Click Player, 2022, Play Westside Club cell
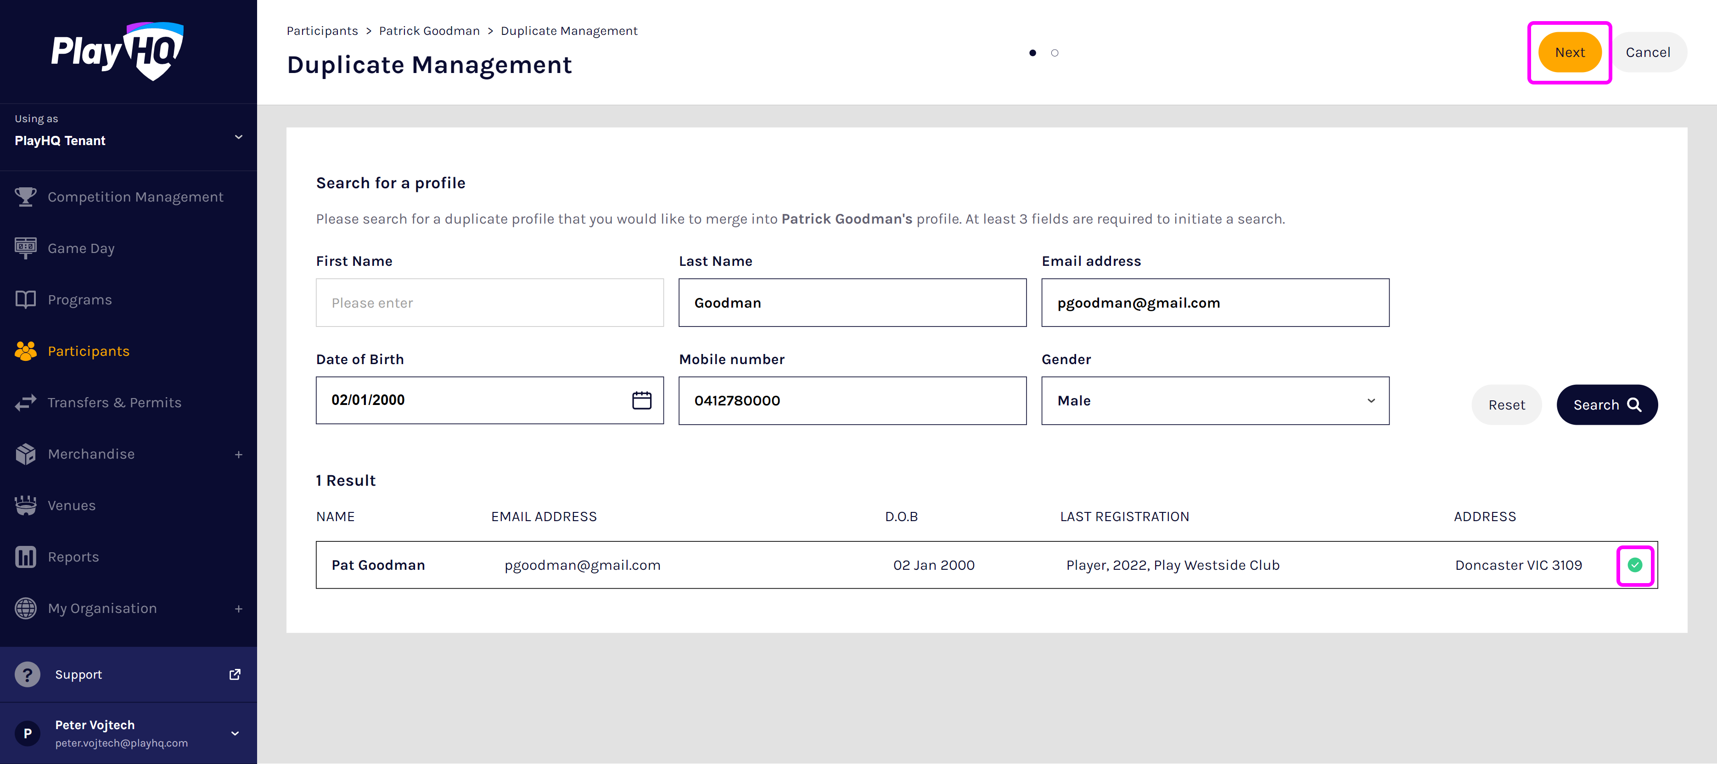The height and width of the screenshot is (764, 1717). pyautogui.click(x=1173, y=565)
